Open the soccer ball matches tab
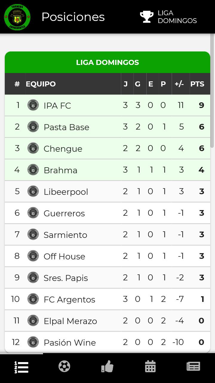 point(64,367)
